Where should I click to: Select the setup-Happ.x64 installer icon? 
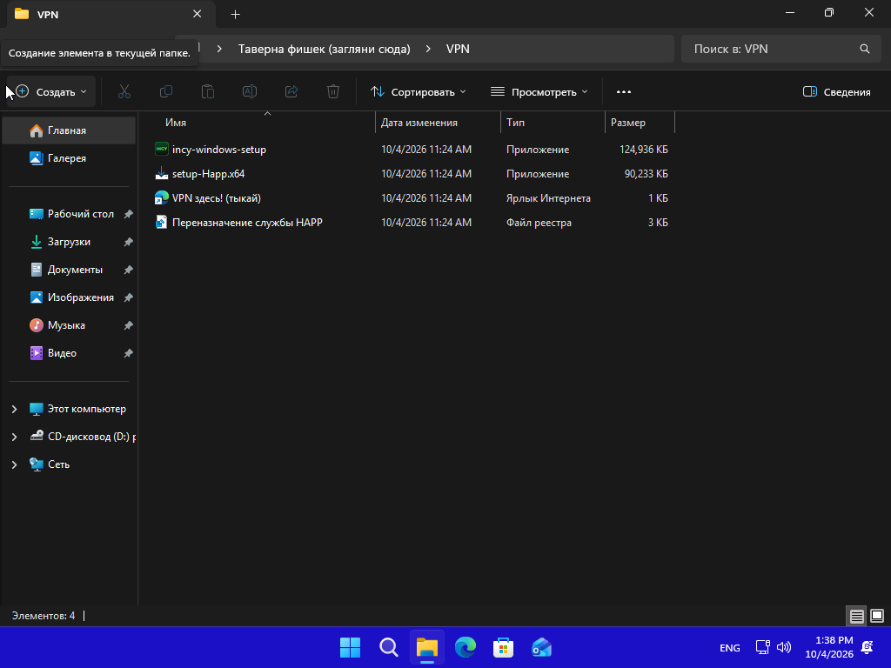161,173
